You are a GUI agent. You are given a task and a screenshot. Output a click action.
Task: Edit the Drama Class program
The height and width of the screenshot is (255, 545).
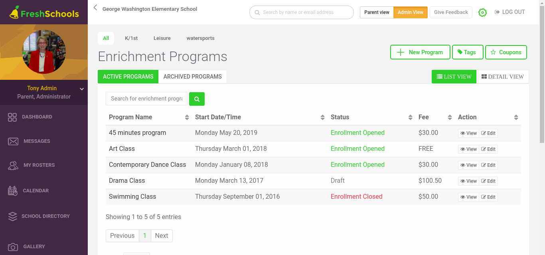click(x=488, y=181)
